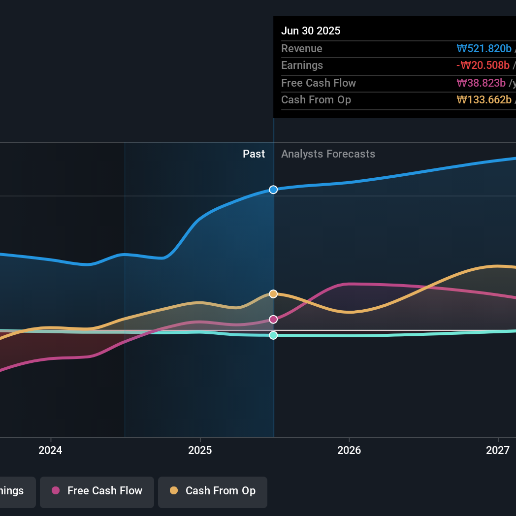Click the Cash From Op tooltip label
The image size is (516, 516).
pos(316,100)
